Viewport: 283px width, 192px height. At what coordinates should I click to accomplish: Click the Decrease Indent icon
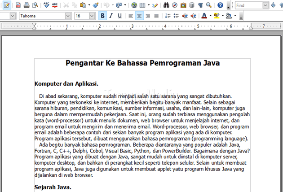pos(185,16)
